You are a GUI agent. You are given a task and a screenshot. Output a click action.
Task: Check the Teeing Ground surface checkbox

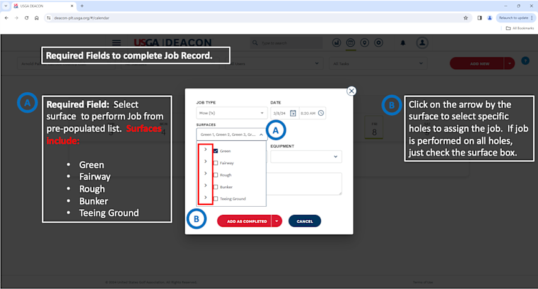tap(216, 199)
